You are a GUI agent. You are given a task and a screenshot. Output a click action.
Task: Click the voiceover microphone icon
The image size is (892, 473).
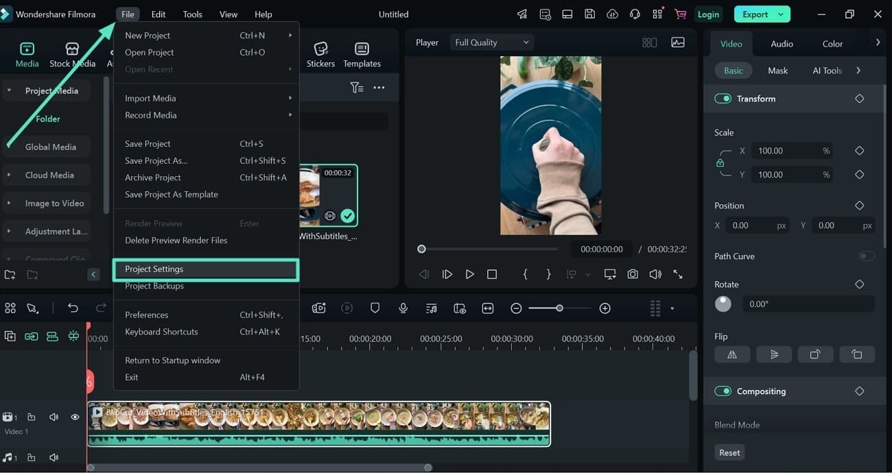click(x=403, y=308)
